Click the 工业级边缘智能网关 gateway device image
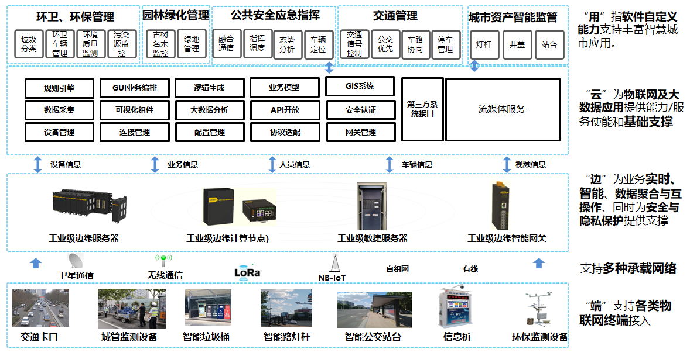The width and height of the screenshot is (690, 356). 501,205
